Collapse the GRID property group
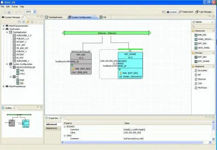The width and height of the screenshot is (217, 150). tap(65, 136)
